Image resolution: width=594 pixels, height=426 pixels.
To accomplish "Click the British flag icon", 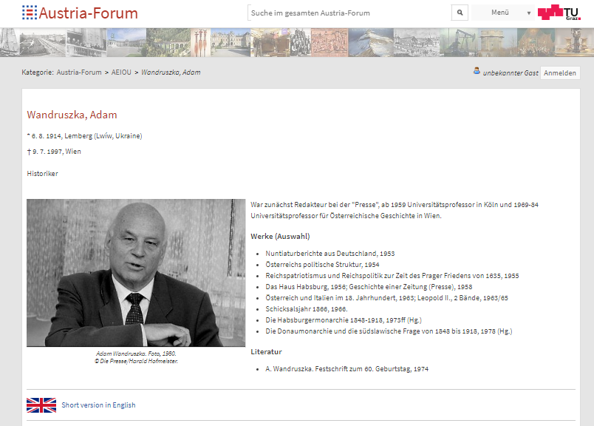I will point(41,405).
